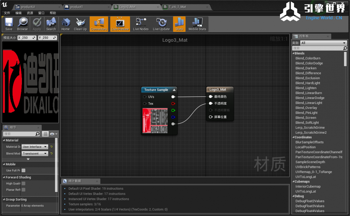Click Texture Sample alpha output pin
Image resolution: width=350 pixels, height=216 pixels.
(173, 124)
